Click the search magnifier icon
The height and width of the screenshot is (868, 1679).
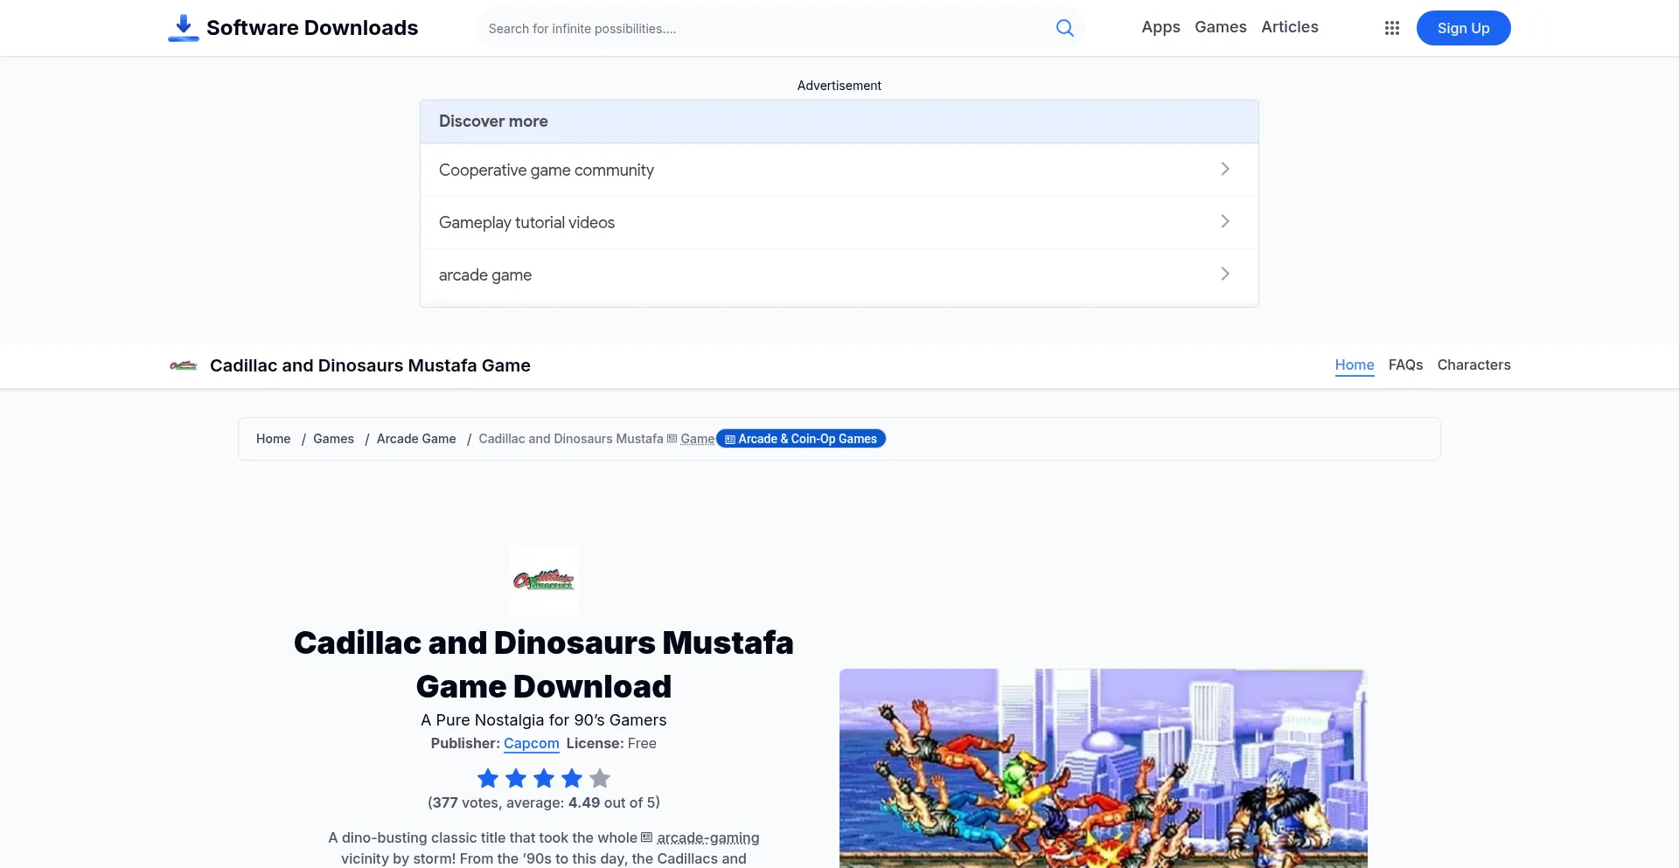(x=1064, y=28)
